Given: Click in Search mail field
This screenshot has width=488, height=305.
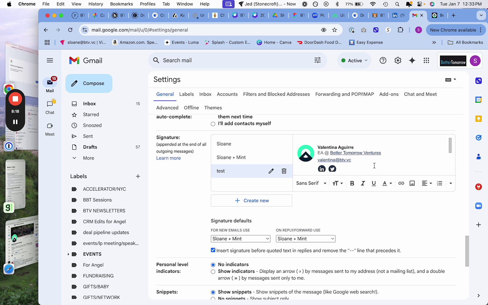Looking at the screenshot, I should [237, 60].
